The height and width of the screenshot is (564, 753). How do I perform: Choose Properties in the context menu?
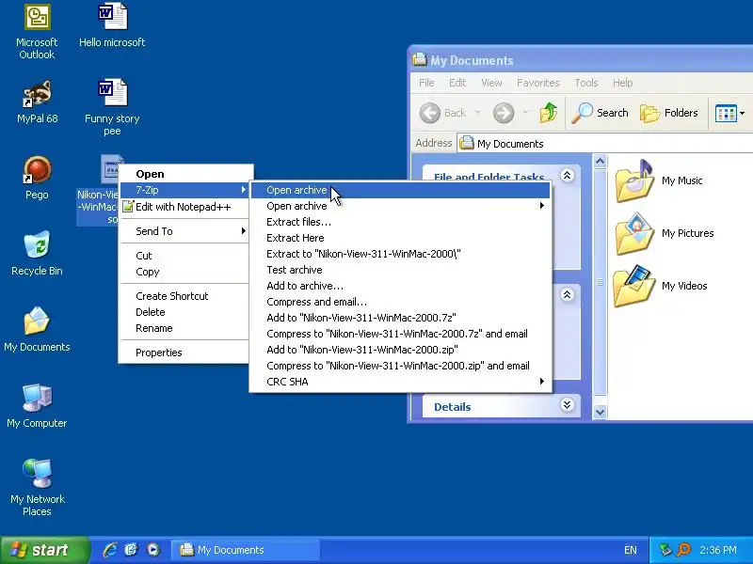coord(184,352)
